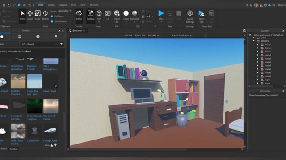Click the collaborators person icon top right

[261, 5]
